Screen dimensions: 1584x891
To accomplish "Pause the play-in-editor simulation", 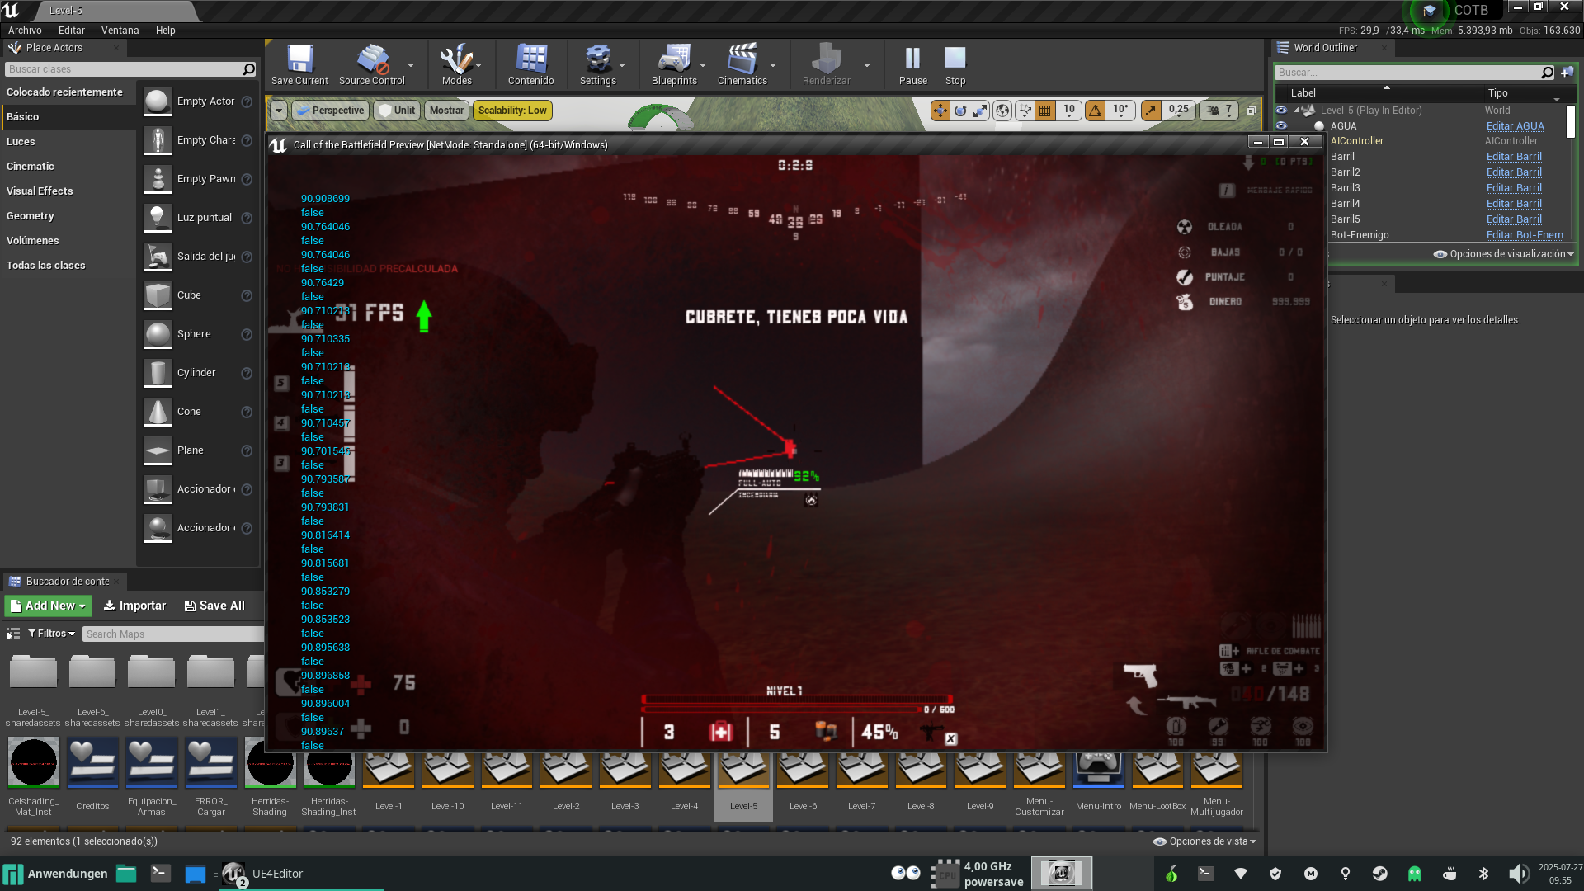I will (x=912, y=64).
